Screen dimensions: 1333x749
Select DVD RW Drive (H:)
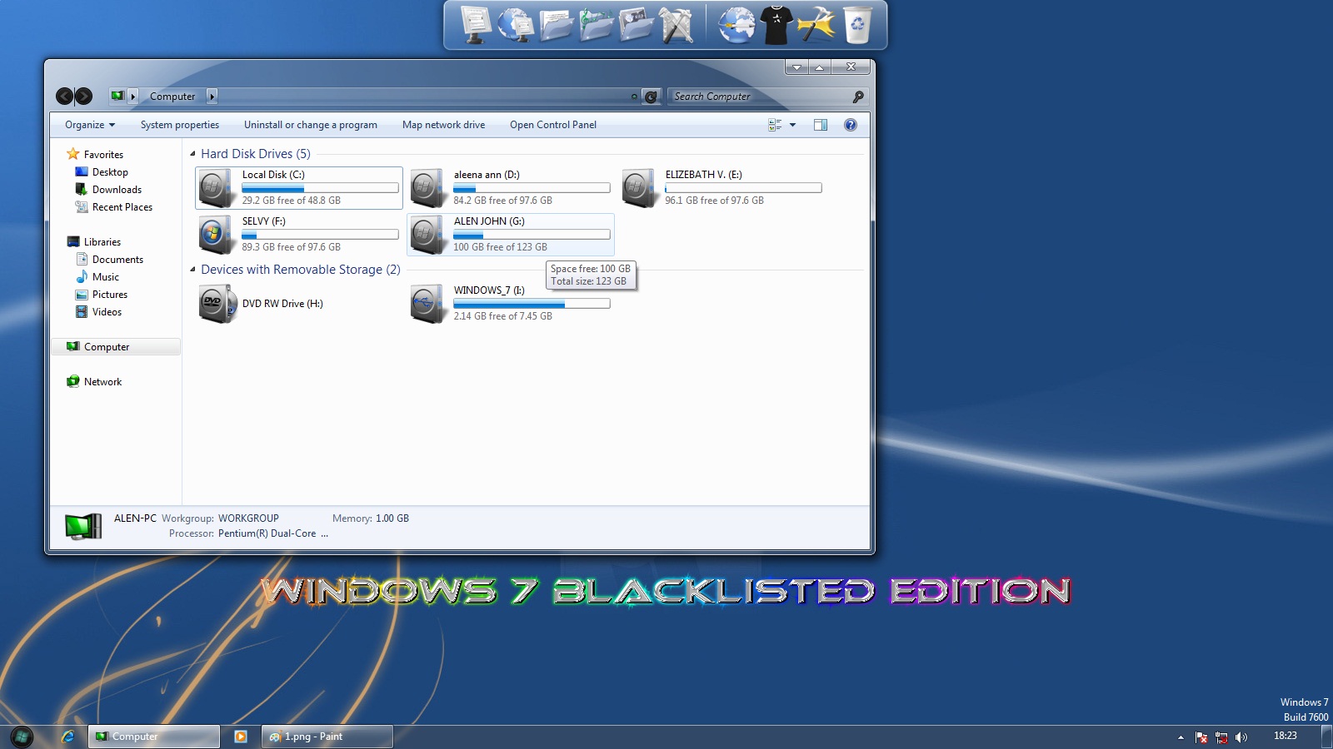click(x=299, y=304)
